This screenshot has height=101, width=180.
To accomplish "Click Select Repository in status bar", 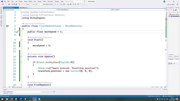I will coord(169,96).
